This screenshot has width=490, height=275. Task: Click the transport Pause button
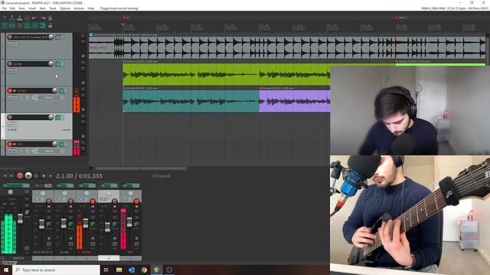(x=51, y=176)
